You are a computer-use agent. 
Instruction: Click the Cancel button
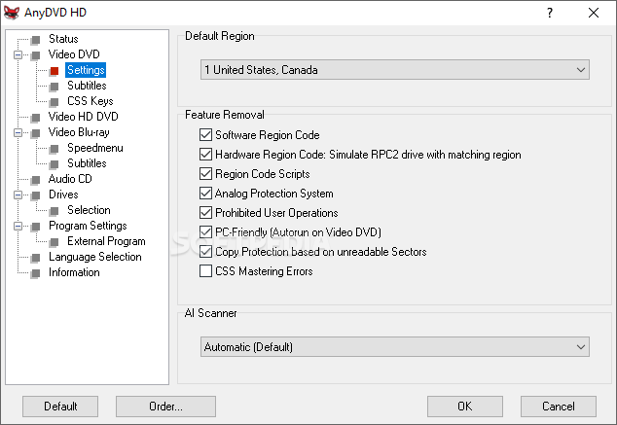pyautogui.click(x=559, y=407)
